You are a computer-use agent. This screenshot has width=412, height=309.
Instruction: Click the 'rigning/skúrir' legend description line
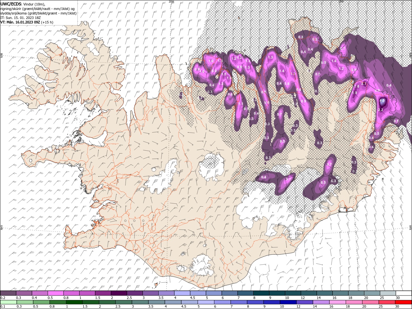38,8
